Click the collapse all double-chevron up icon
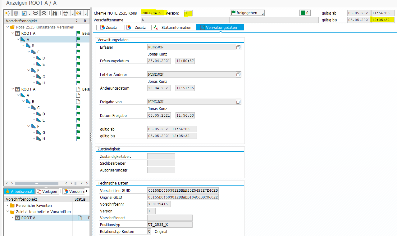Screen dimensions: 397x236 point(44,13)
